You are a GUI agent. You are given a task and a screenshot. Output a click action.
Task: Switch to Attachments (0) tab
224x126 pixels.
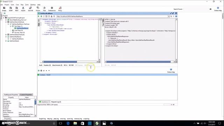coord(57,65)
